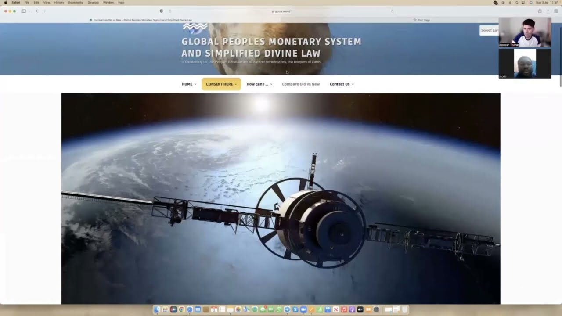Open Skype from the Dock
The height and width of the screenshot is (316, 562).
tap(295, 309)
